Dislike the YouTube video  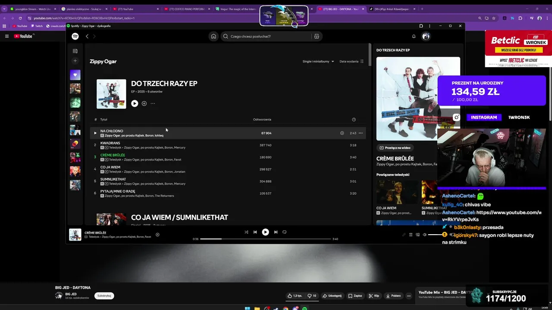(x=312, y=296)
